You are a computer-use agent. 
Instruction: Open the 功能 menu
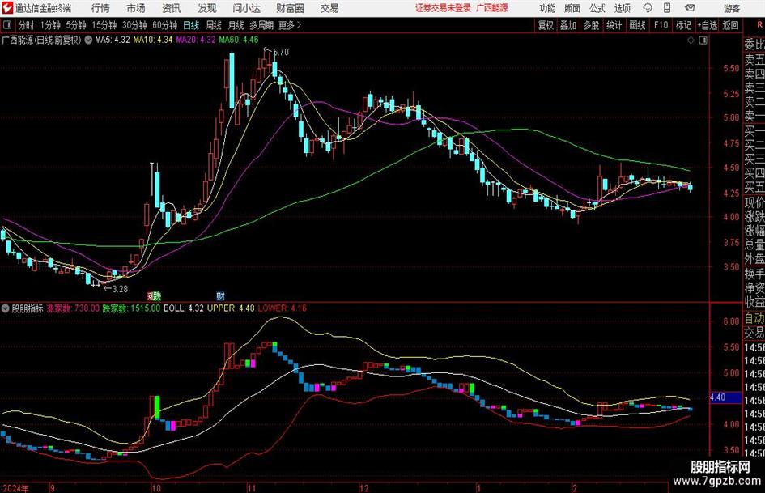(x=547, y=8)
